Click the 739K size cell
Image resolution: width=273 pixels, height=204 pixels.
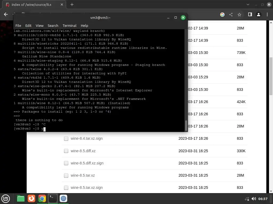click(241, 53)
